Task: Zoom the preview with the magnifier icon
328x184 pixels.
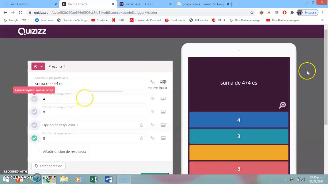Action: (282, 105)
